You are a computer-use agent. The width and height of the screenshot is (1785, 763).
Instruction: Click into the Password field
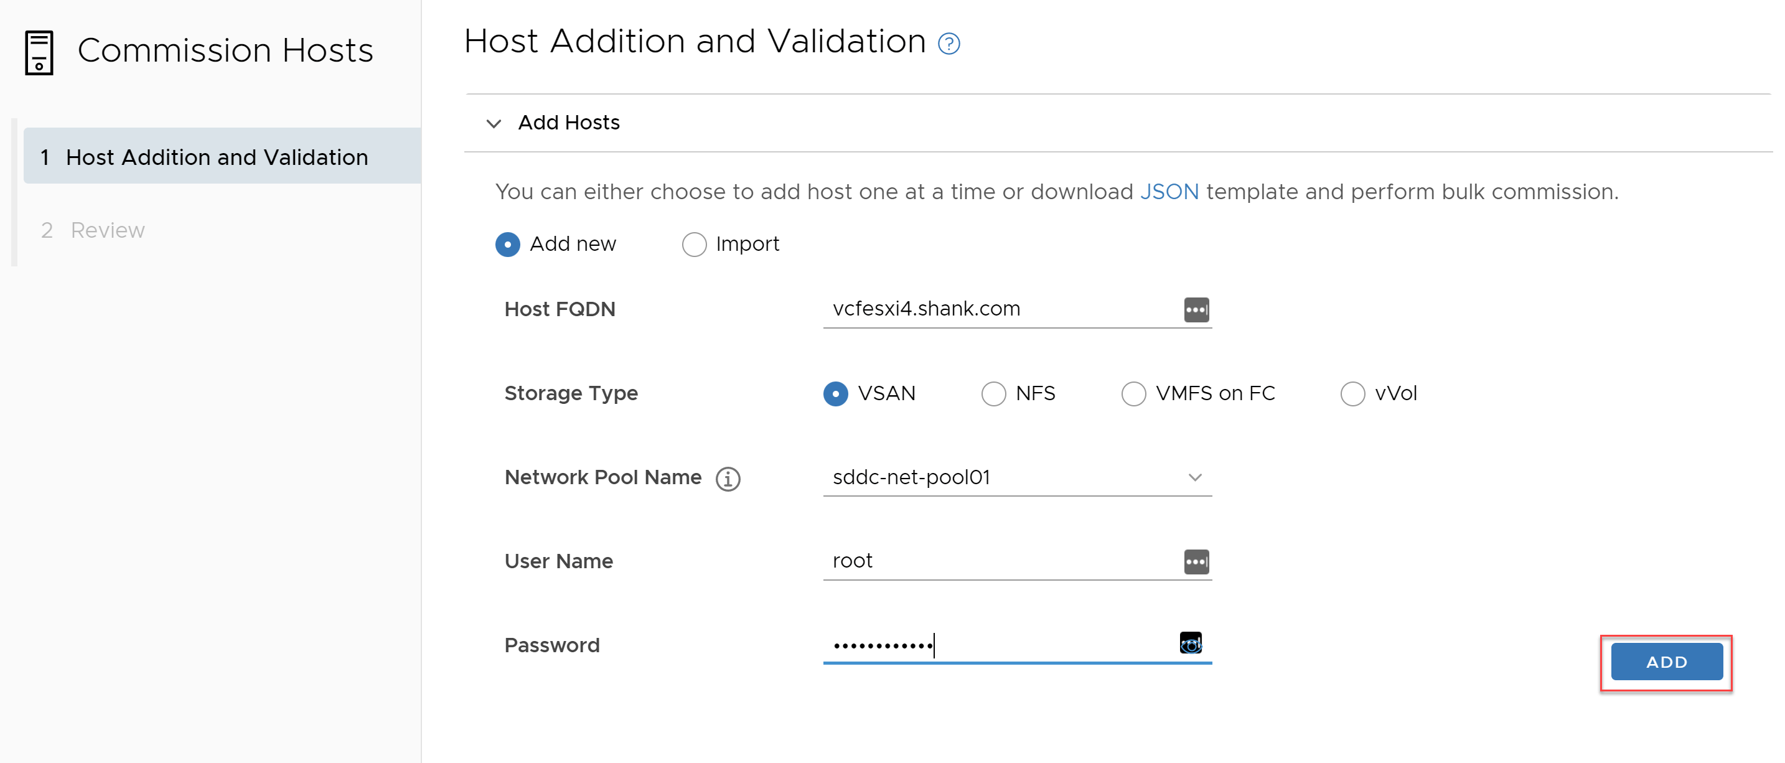click(998, 646)
